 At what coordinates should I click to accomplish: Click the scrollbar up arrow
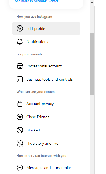(92, 2)
